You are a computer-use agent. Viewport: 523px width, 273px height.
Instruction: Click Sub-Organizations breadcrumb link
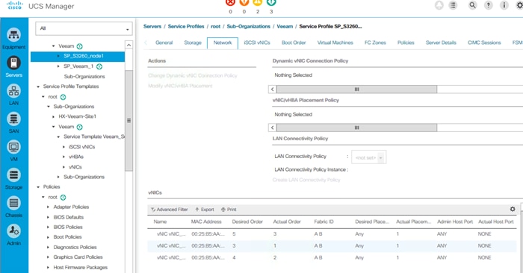coord(249,26)
